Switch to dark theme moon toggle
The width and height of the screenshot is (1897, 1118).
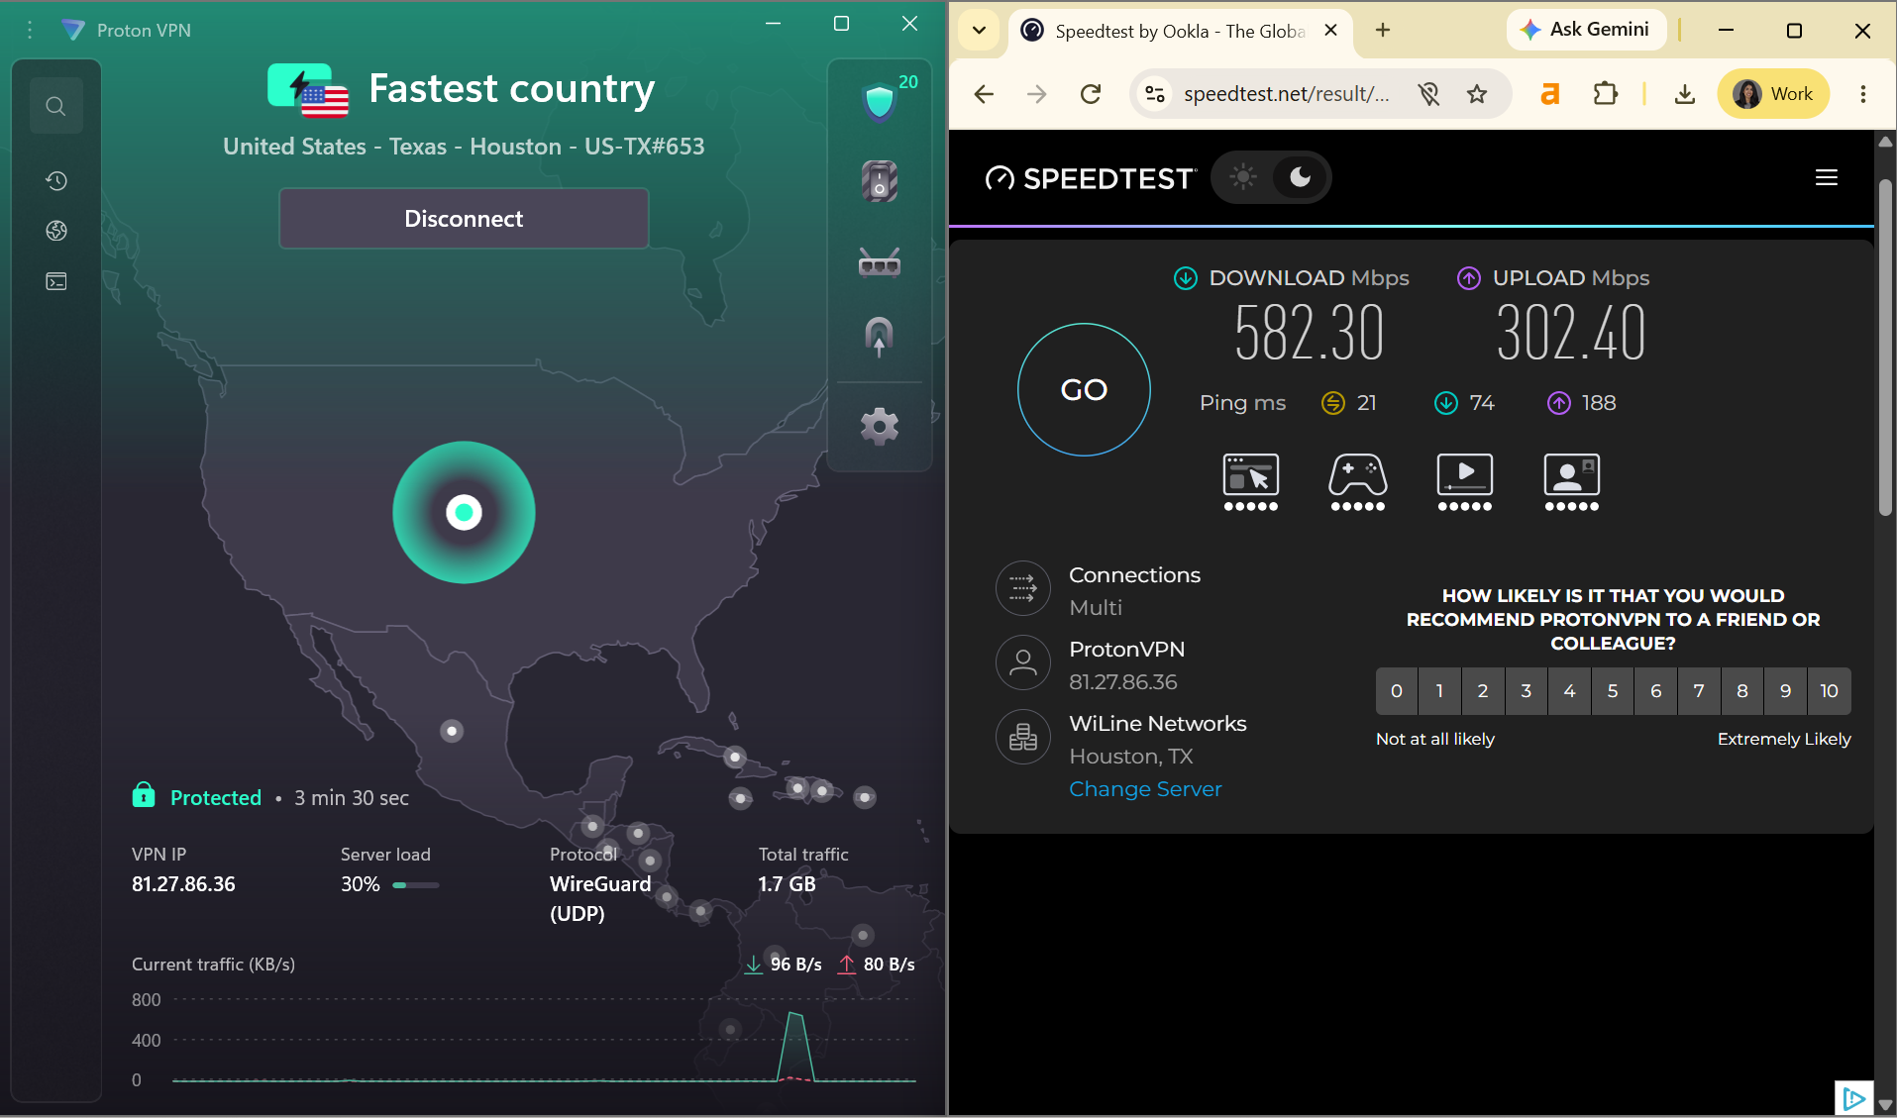pos(1300,177)
